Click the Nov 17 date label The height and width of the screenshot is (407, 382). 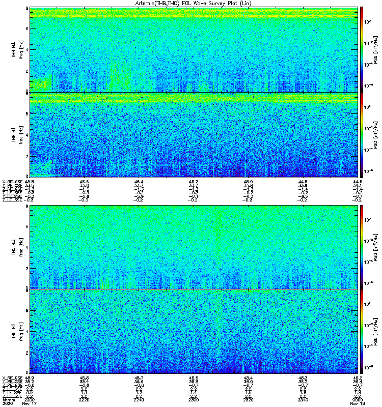tap(29, 403)
